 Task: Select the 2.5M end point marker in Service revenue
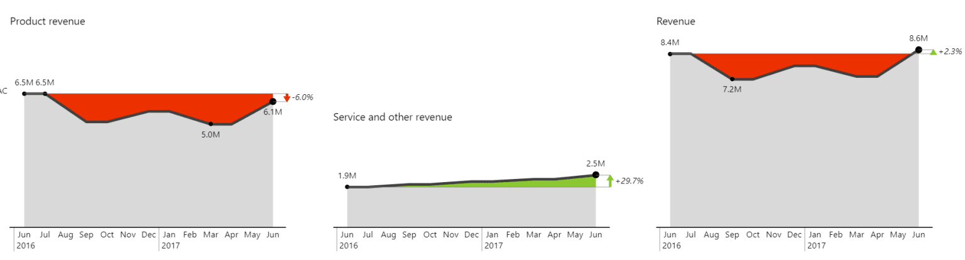tap(596, 175)
